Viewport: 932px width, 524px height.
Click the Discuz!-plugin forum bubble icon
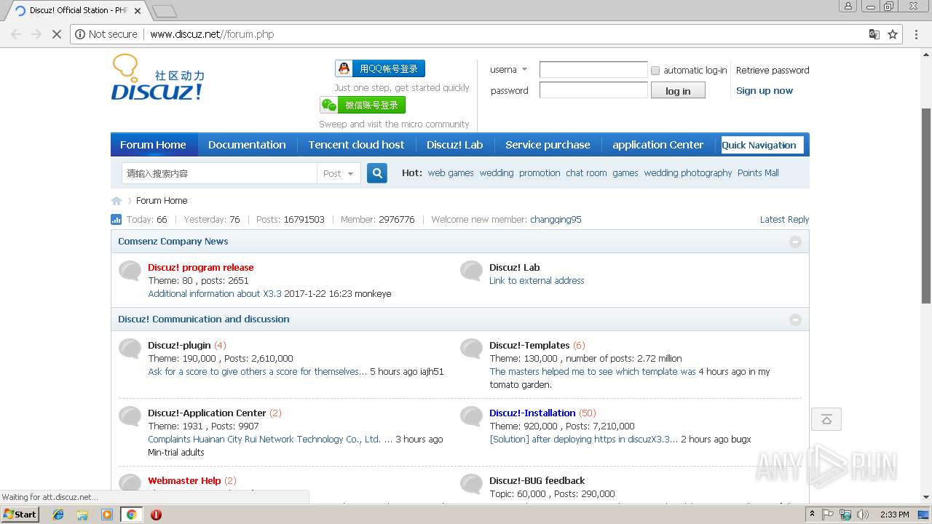pos(130,349)
